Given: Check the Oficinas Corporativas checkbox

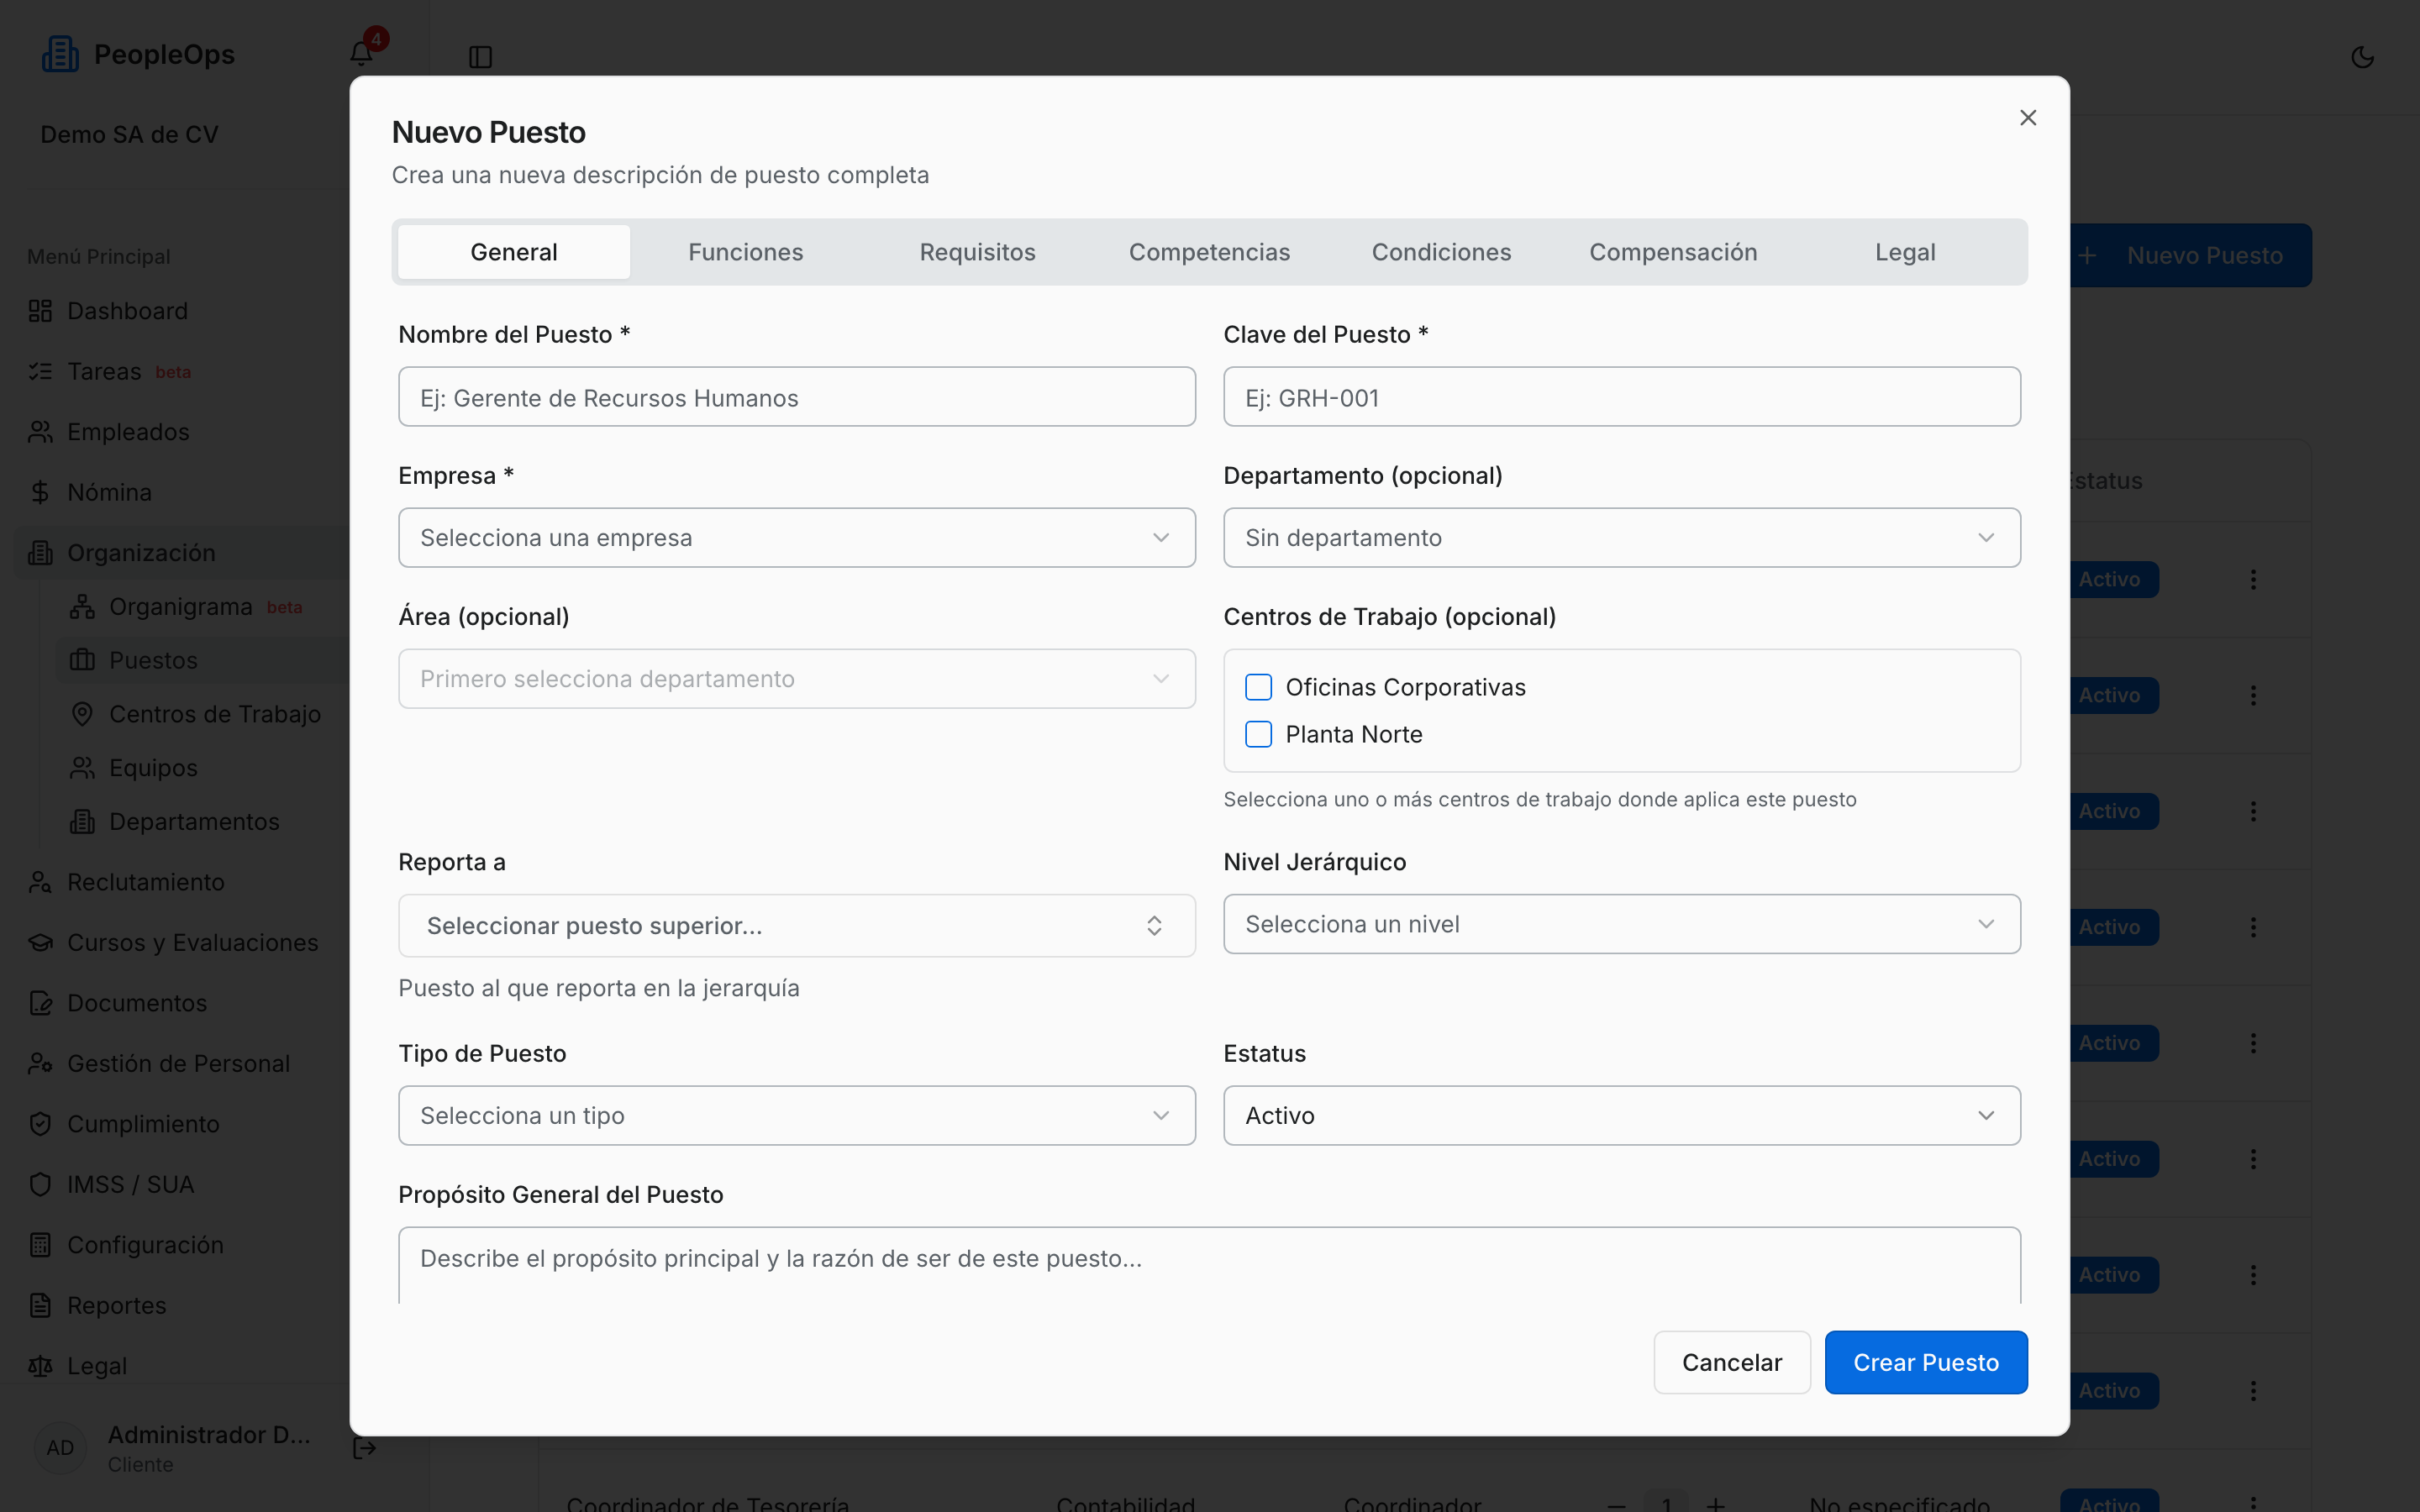Looking at the screenshot, I should [1258, 687].
